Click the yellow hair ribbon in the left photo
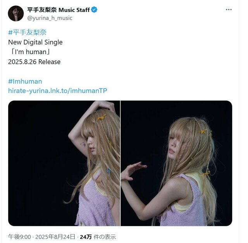 point(101,116)
